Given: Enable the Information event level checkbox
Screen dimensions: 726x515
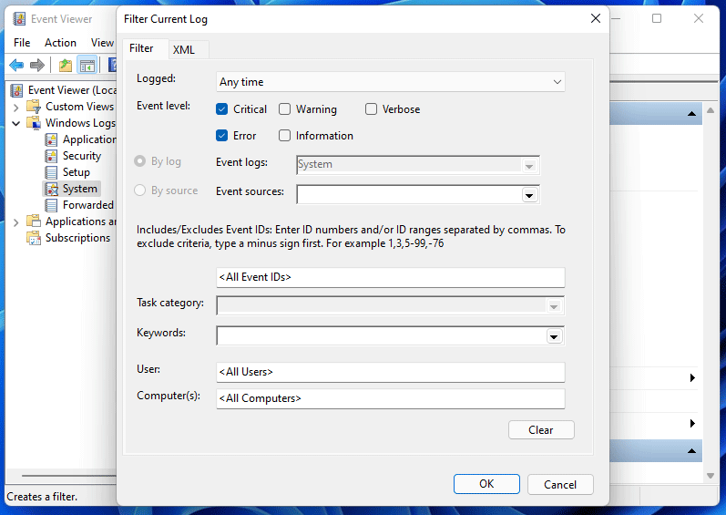Looking at the screenshot, I should pyautogui.click(x=285, y=136).
